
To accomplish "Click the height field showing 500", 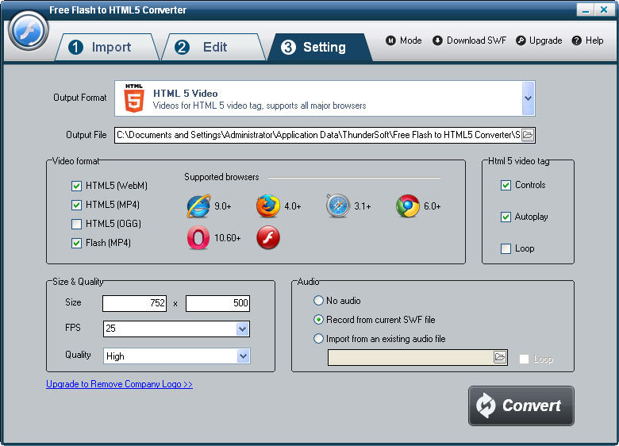I will (217, 303).
